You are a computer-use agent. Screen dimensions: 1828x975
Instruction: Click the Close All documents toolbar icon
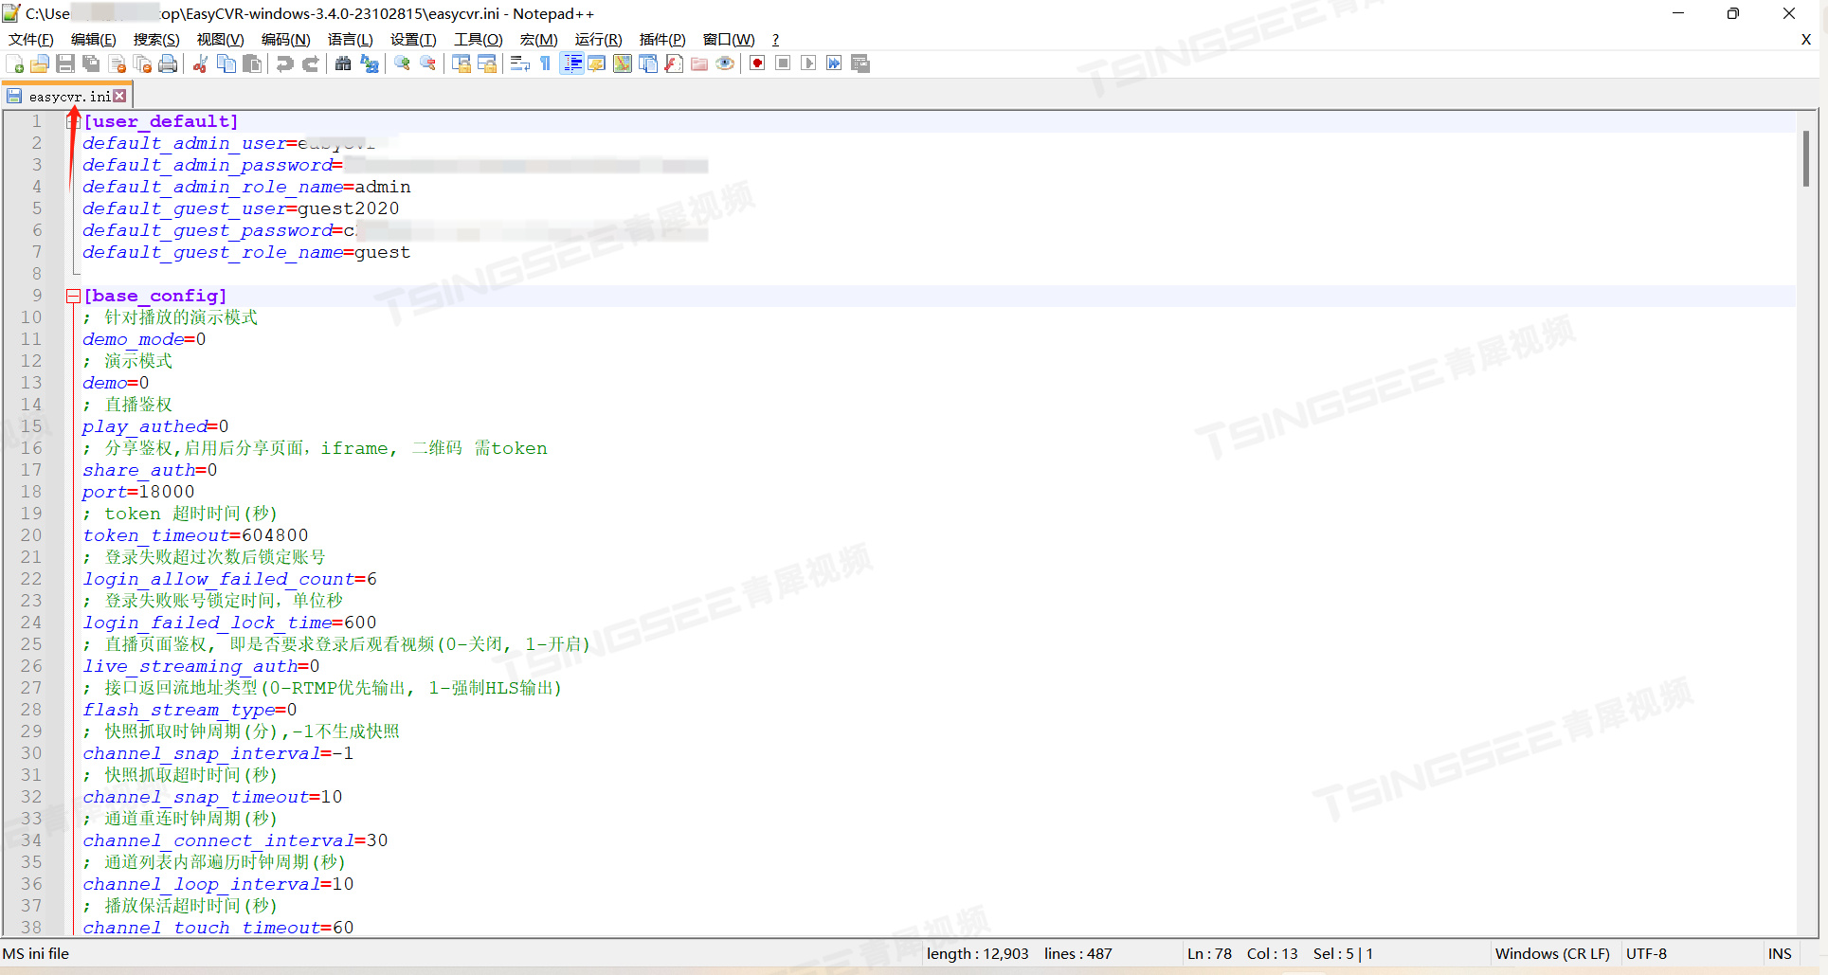point(143,63)
